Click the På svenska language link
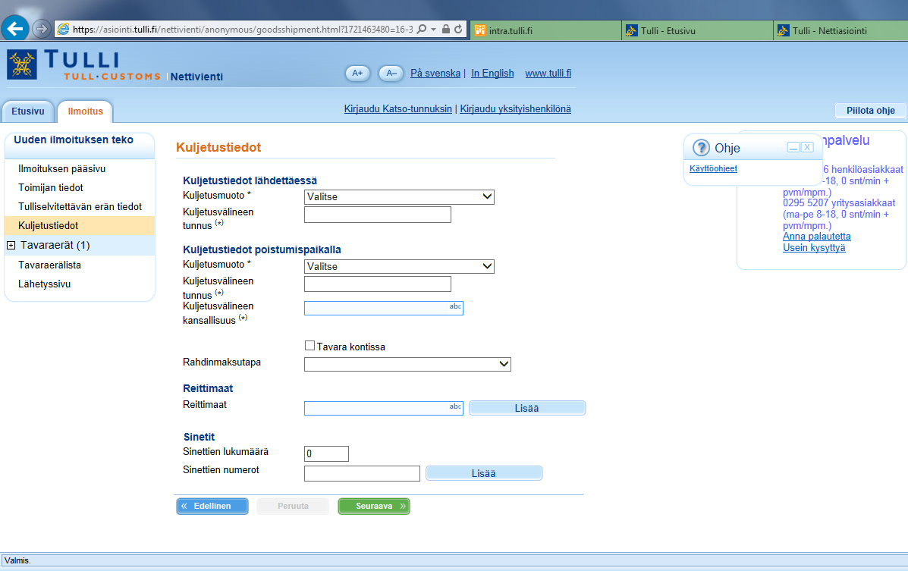The image size is (908, 571). (435, 74)
